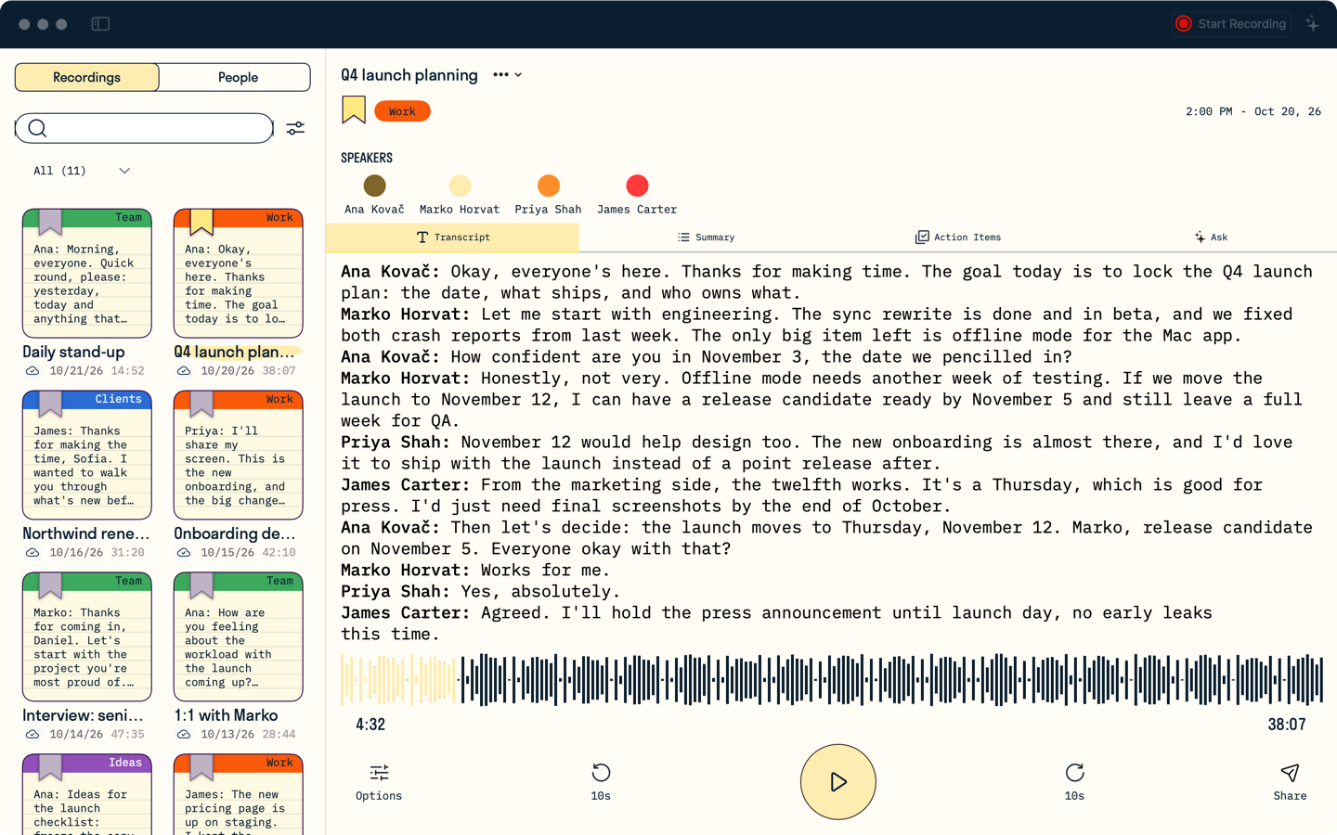The width and height of the screenshot is (1337, 835).
Task: Click the cloud icon under Q4 launch plan
Action: coord(184,371)
